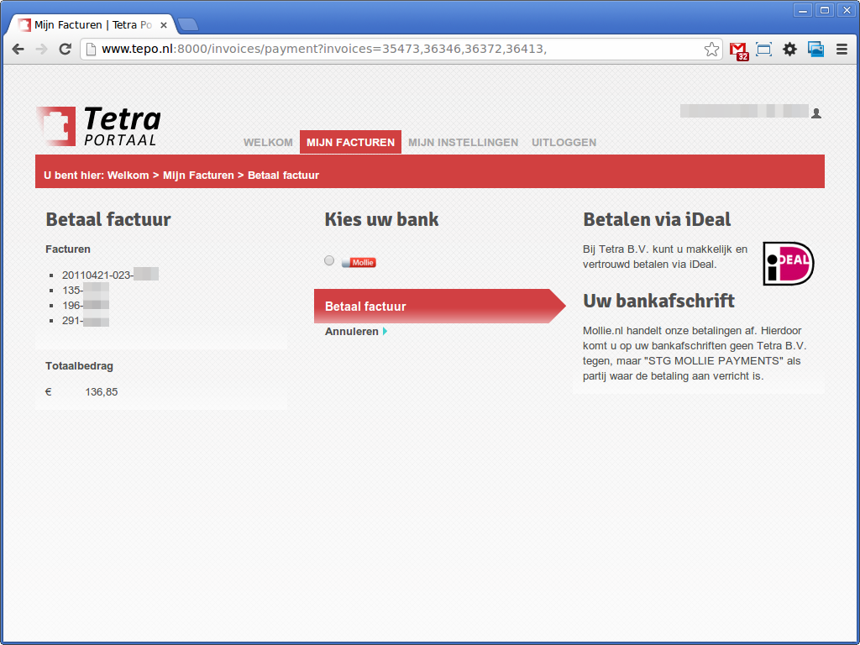Go back to the previous page
The image size is (860, 645).
tap(18, 50)
